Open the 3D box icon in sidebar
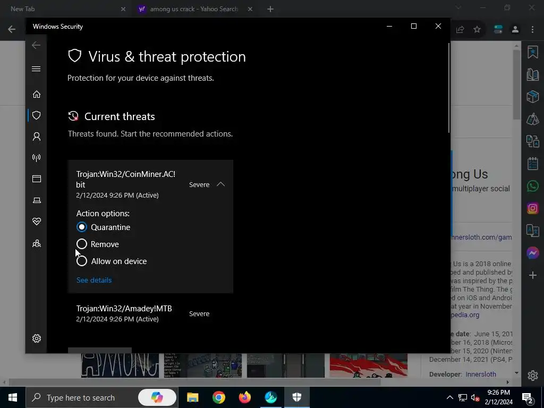Screen dimensions: 544x408 coord(532,97)
